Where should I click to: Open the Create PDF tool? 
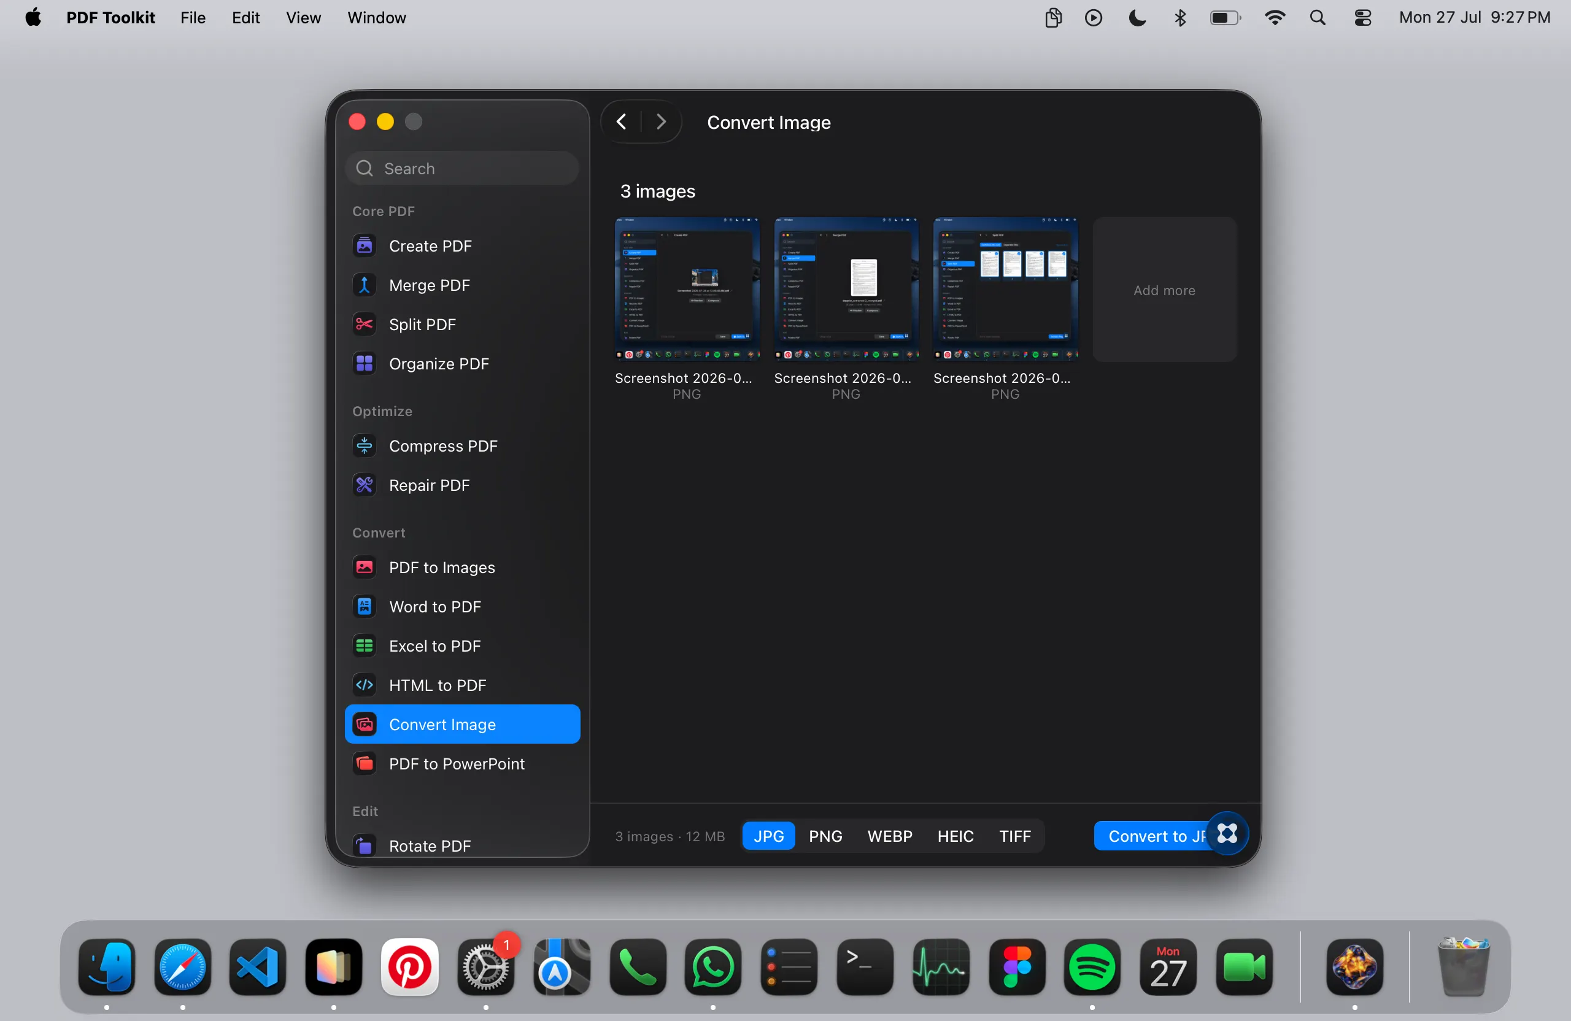462,245
